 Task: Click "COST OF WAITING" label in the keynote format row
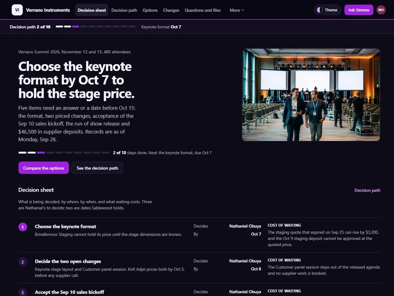(x=284, y=225)
